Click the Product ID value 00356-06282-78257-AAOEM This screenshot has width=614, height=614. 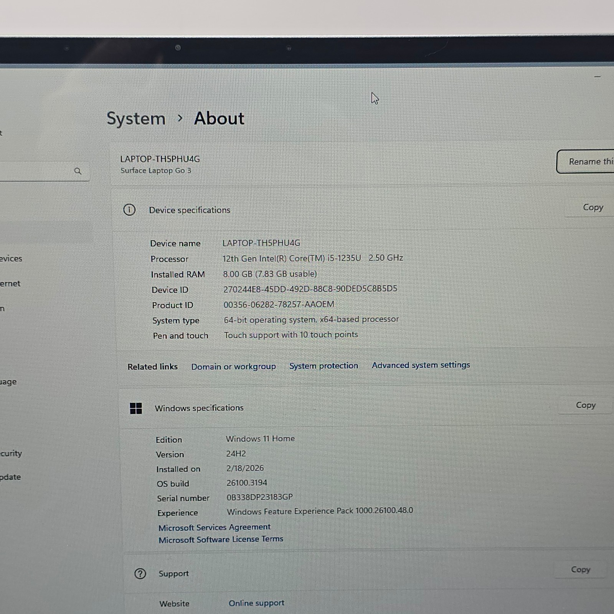tap(279, 304)
